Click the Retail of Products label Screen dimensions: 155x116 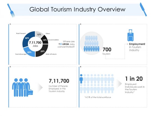(51, 54)
